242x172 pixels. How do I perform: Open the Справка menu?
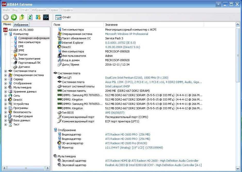click(x=67, y=10)
